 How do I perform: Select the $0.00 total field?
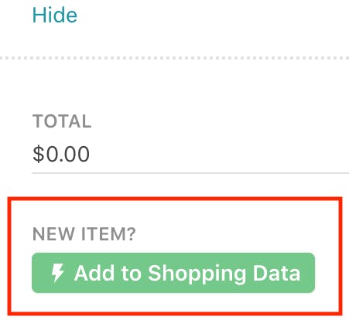tap(190, 154)
